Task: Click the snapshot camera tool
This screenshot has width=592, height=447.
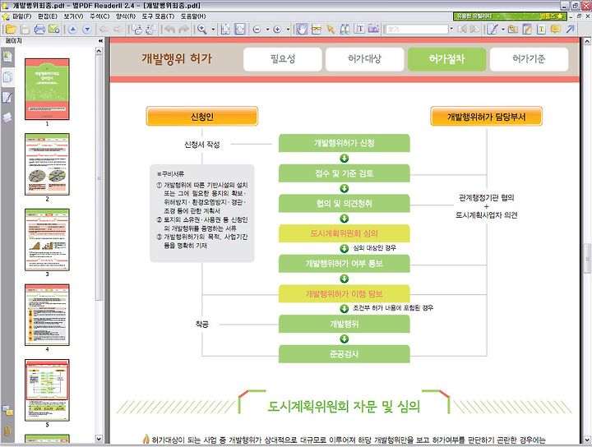Action: [373, 29]
